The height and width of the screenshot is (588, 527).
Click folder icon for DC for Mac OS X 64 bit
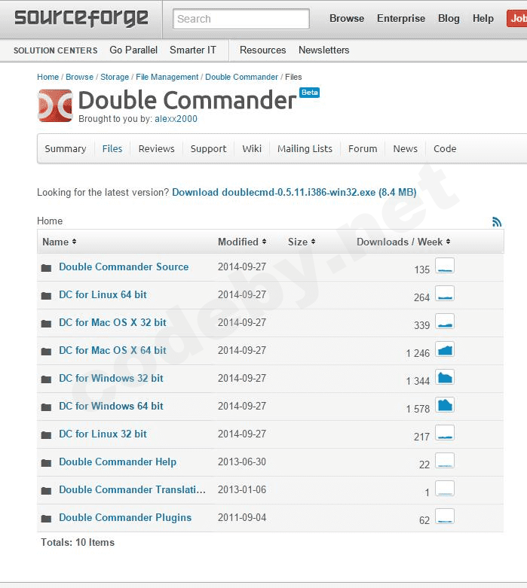(46, 352)
